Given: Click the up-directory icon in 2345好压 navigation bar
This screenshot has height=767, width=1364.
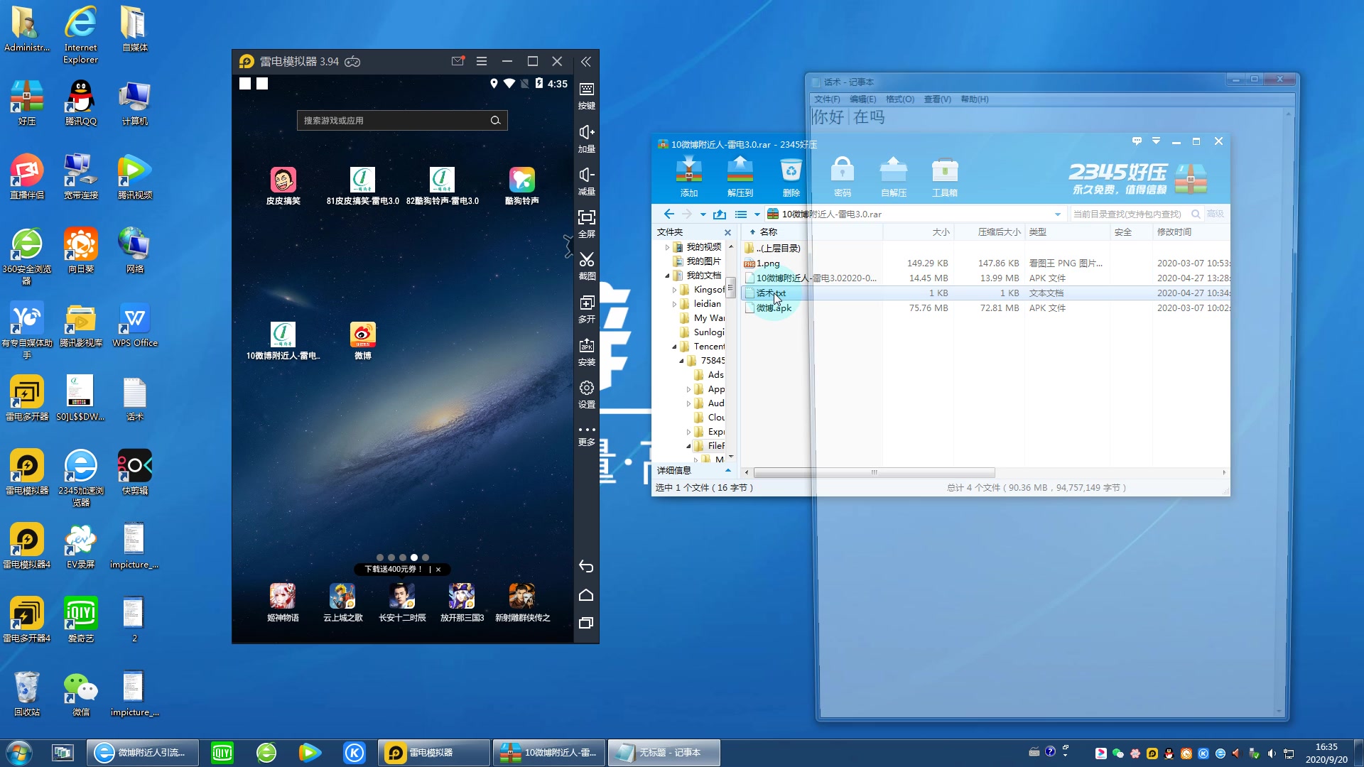Looking at the screenshot, I should (x=720, y=214).
